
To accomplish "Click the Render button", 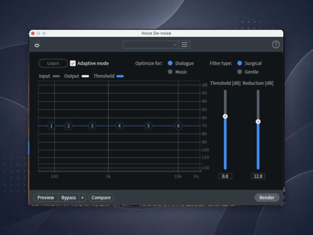I will coord(267,197).
